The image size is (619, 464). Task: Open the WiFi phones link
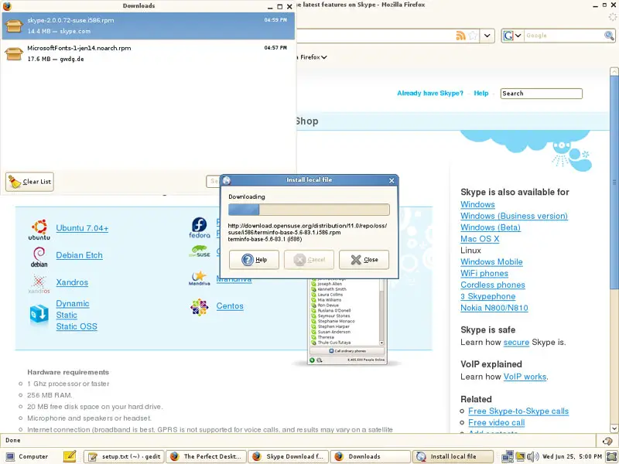[x=484, y=273]
